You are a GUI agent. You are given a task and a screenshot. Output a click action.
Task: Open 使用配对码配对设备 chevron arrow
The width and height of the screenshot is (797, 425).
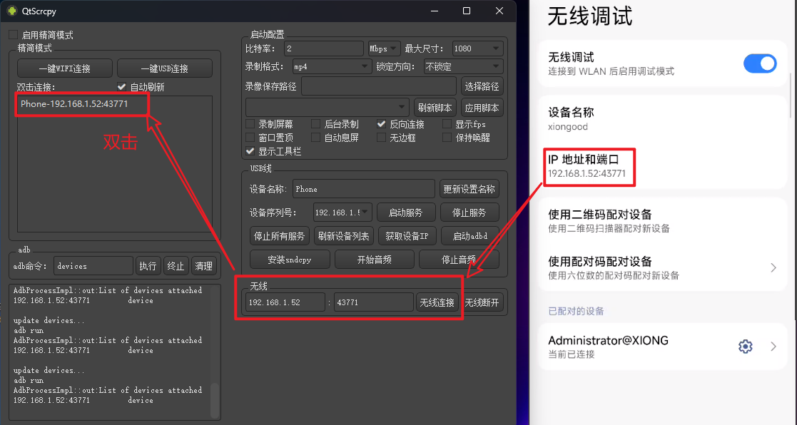(x=773, y=267)
